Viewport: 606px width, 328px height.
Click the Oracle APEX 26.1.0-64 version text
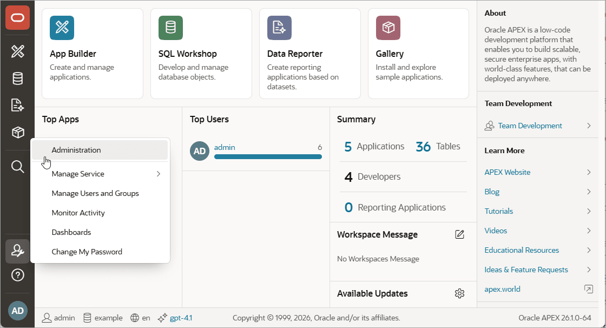pos(555,318)
